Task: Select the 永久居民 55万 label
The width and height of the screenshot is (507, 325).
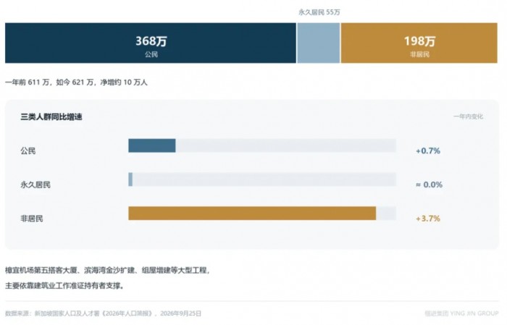Action: click(319, 12)
